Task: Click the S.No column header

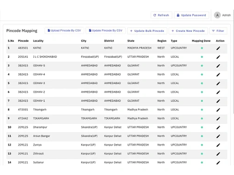Action: click(x=11, y=41)
